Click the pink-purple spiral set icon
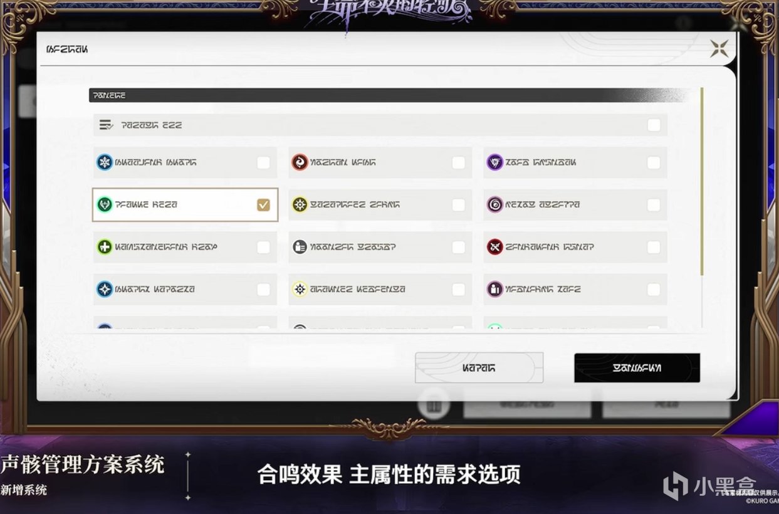The image size is (779, 514). point(495,205)
